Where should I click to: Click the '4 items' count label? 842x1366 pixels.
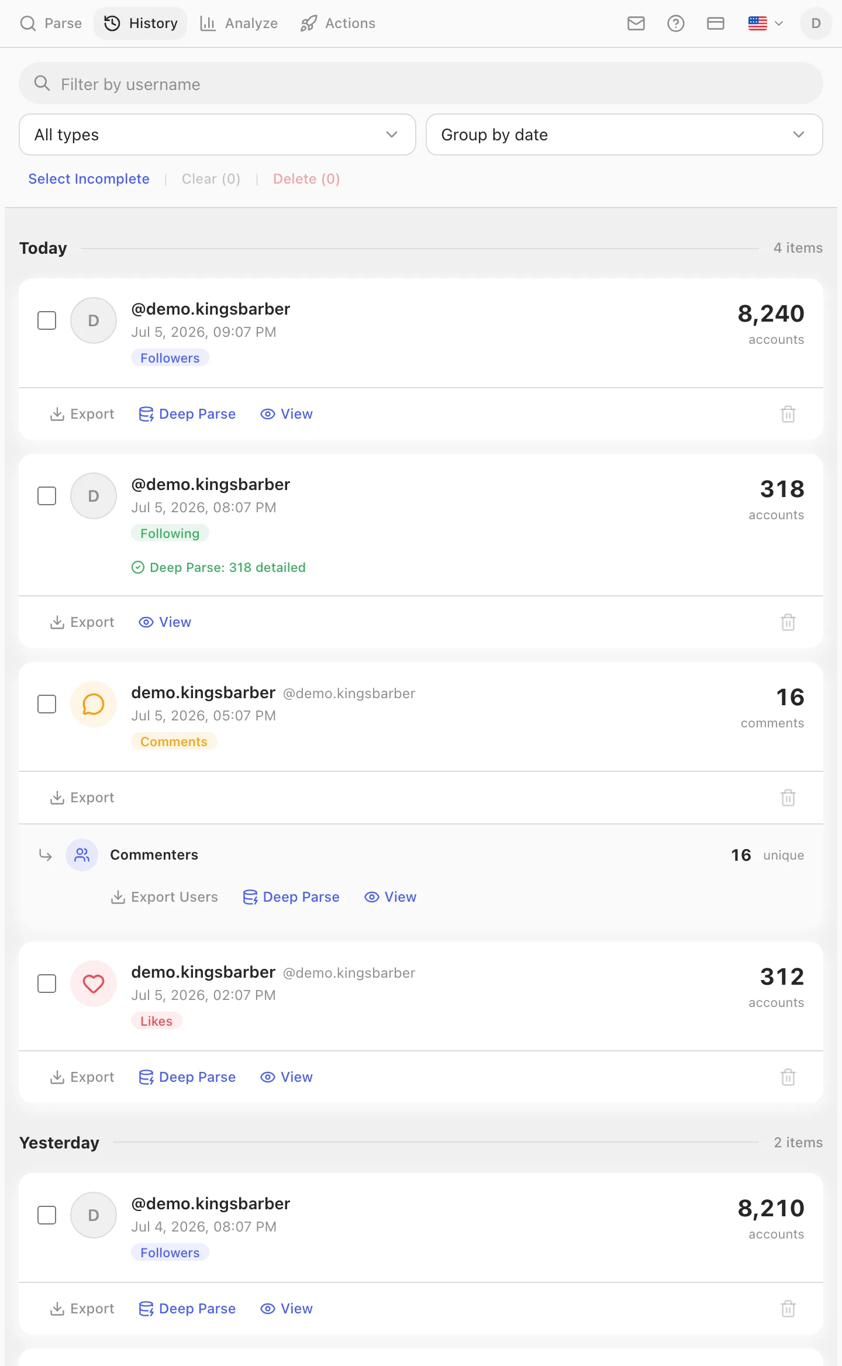pos(798,248)
